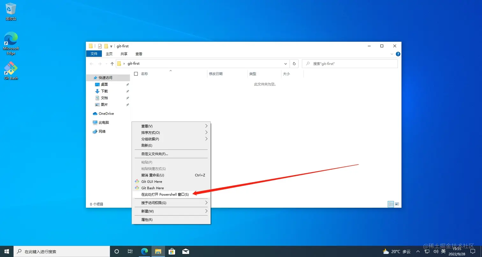This screenshot has height=257, width=482.
Task: Expand the 新建(W) submenu
Action: click(x=171, y=211)
